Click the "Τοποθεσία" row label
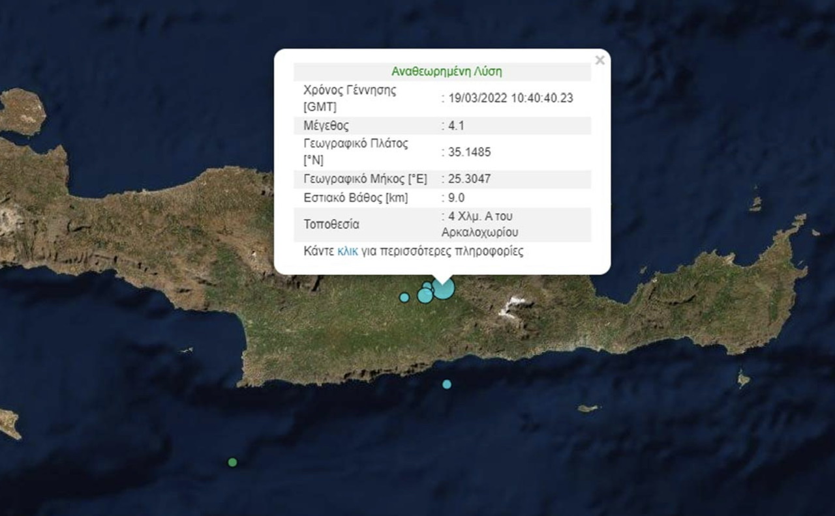This screenshot has width=835, height=516. (331, 224)
